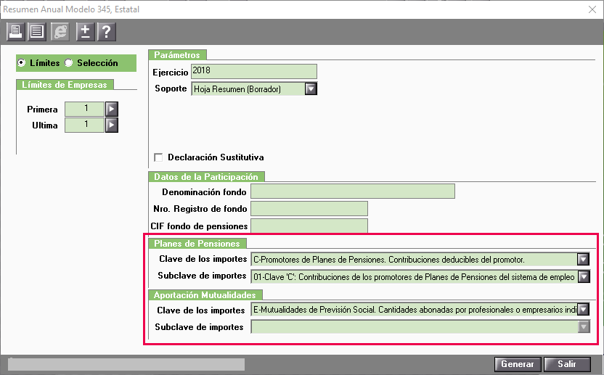The image size is (604, 375).
Task: Click the Datos de la Participación header
Action: 206,177
